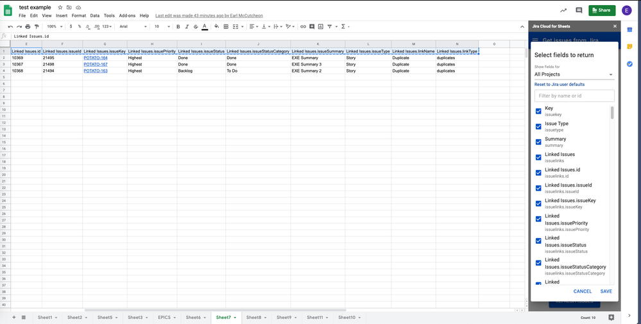Open the Arial font dropdown

[x=133, y=26]
